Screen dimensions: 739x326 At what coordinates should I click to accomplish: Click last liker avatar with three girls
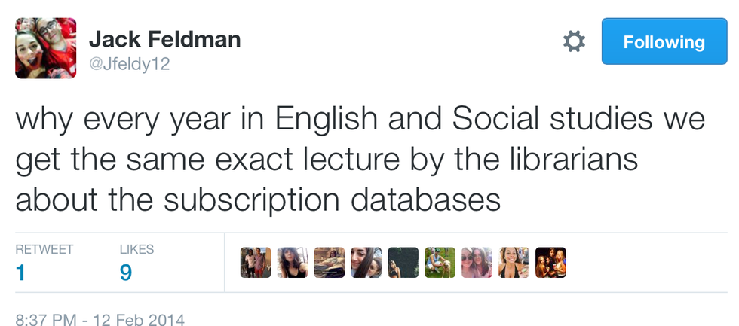pos(550,263)
